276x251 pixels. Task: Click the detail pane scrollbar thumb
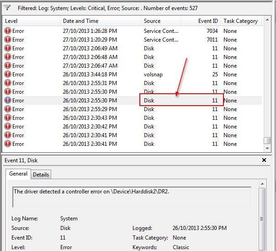pos(262,219)
